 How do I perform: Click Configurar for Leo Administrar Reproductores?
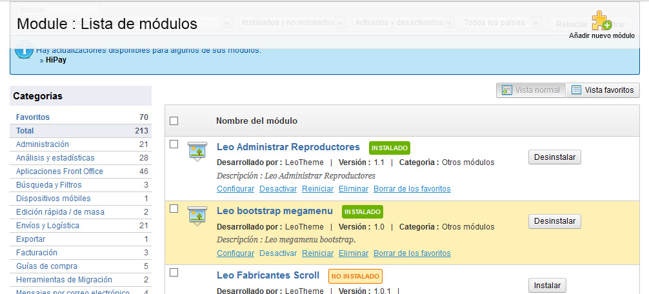click(x=235, y=188)
